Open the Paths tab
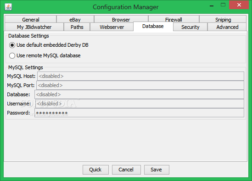This screenshot has height=181, width=252. click(x=77, y=27)
